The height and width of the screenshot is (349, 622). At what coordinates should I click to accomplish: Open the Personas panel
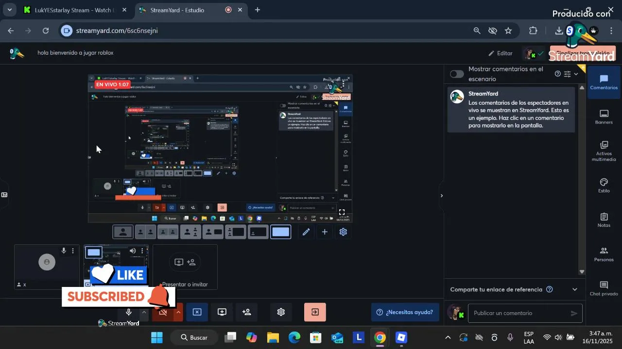point(604,254)
